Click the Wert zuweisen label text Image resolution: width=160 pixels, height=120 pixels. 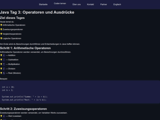[x=15, y=116]
